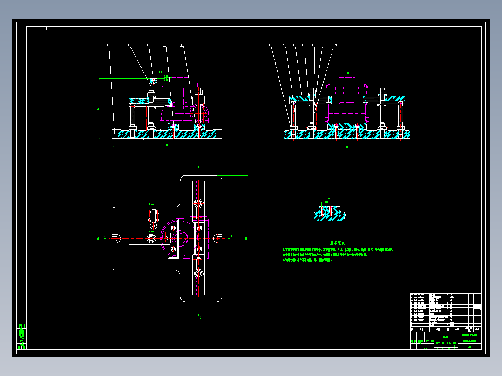Select the green drawing title text in title block

point(469,335)
